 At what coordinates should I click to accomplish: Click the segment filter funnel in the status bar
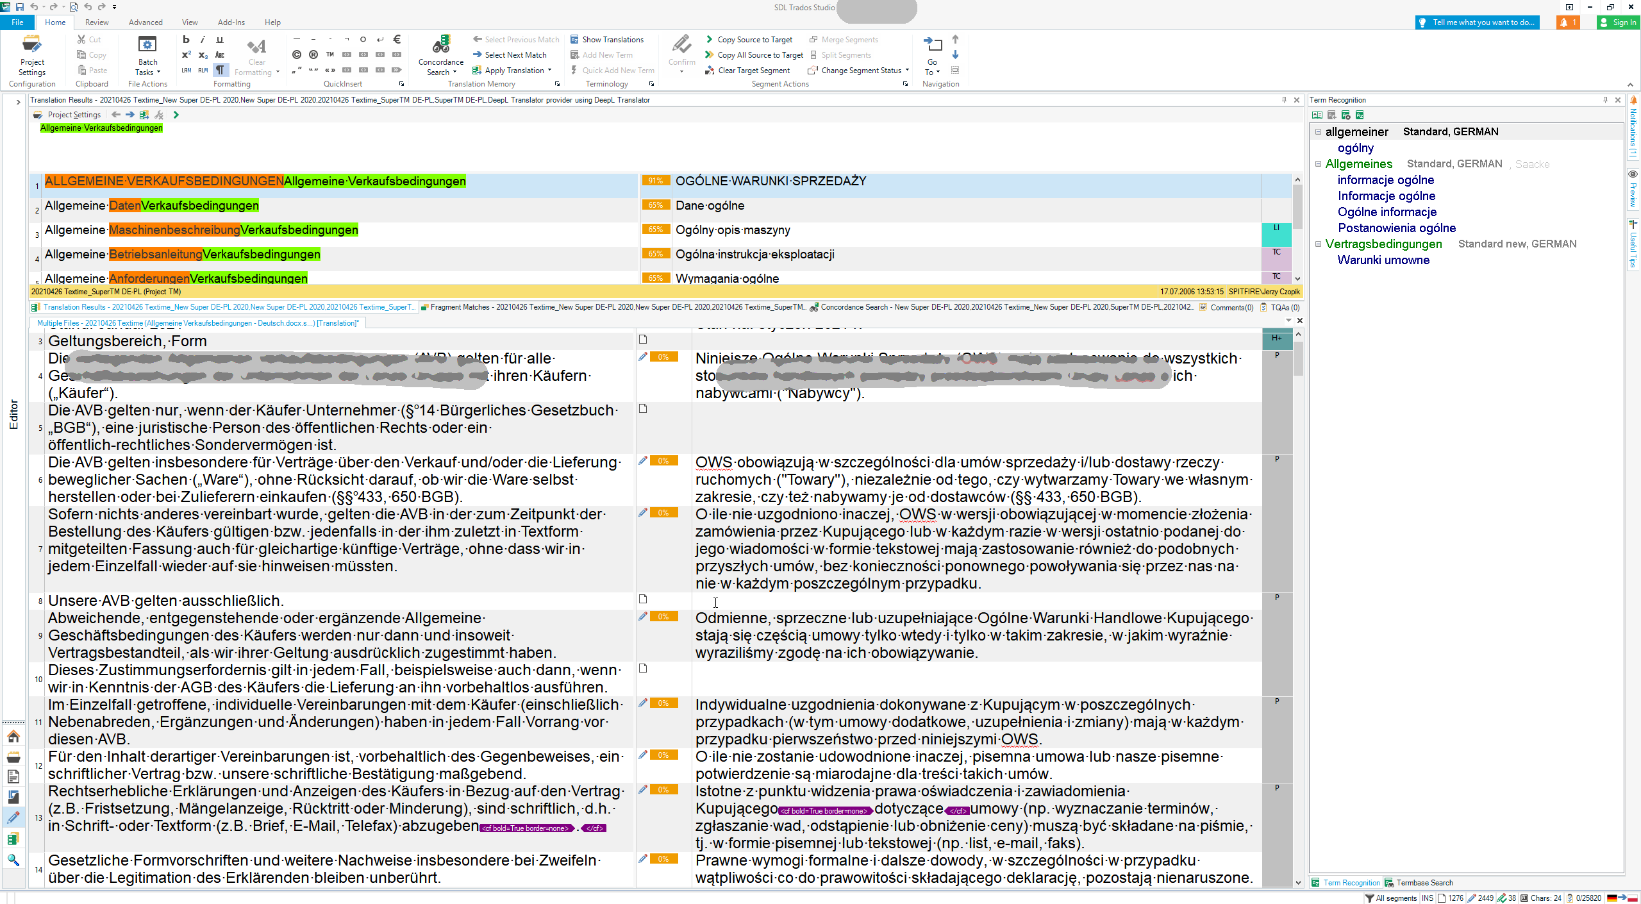1370,898
